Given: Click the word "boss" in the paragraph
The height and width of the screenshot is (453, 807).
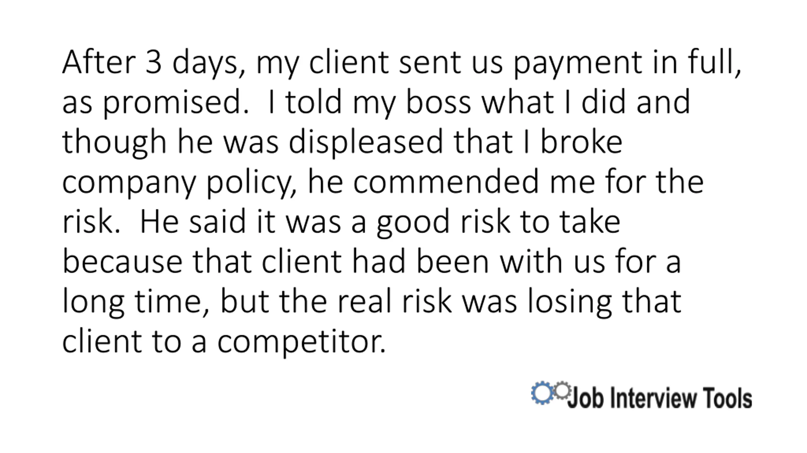Looking at the screenshot, I should coord(438,102).
